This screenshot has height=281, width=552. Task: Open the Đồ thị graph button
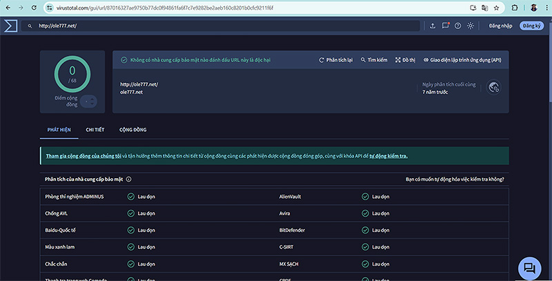click(405, 60)
